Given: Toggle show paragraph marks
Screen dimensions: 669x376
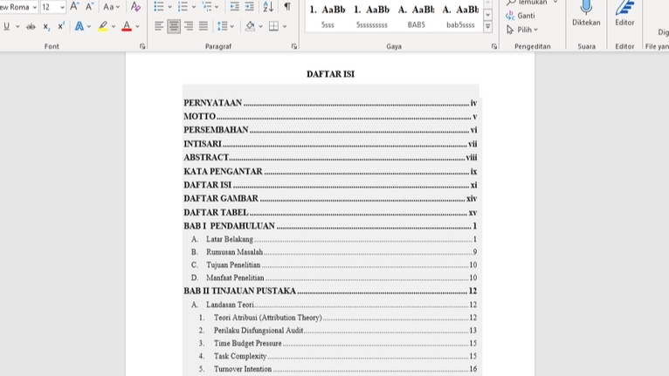Looking at the screenshot, I should pos(287,6).
